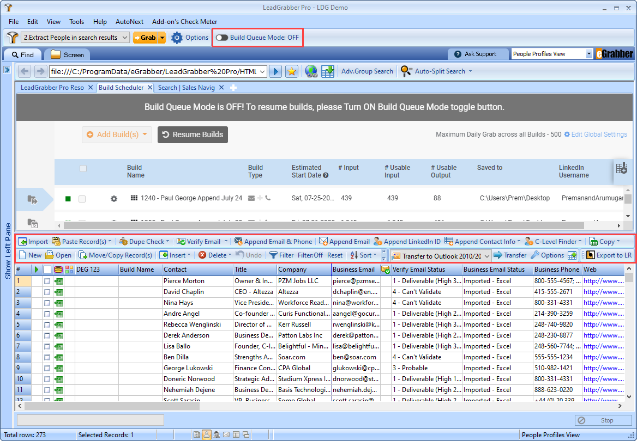Click the back navigation arrow in browser bar
Viewport: 637px width, 441px height.
[x=25, y=71]
